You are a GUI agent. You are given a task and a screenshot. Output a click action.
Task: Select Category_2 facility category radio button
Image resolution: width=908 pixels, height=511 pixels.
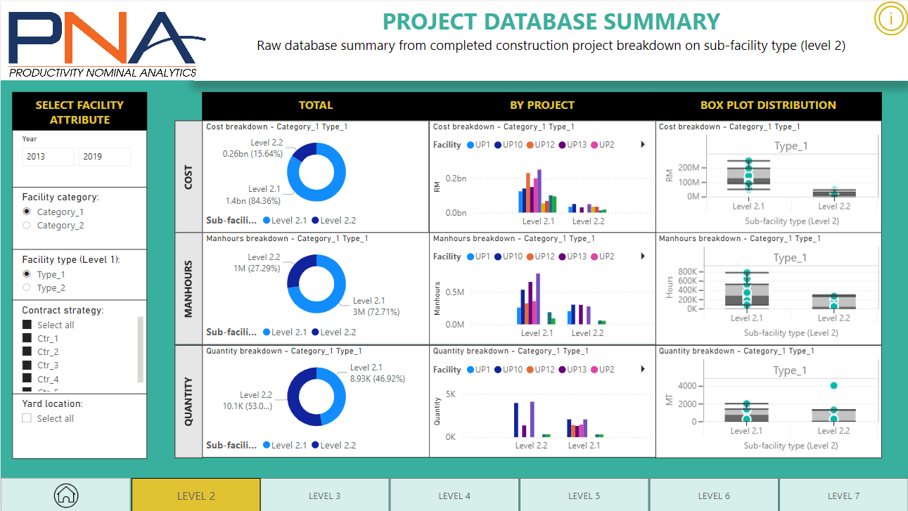pyautogui.click(x=27, y=226)
